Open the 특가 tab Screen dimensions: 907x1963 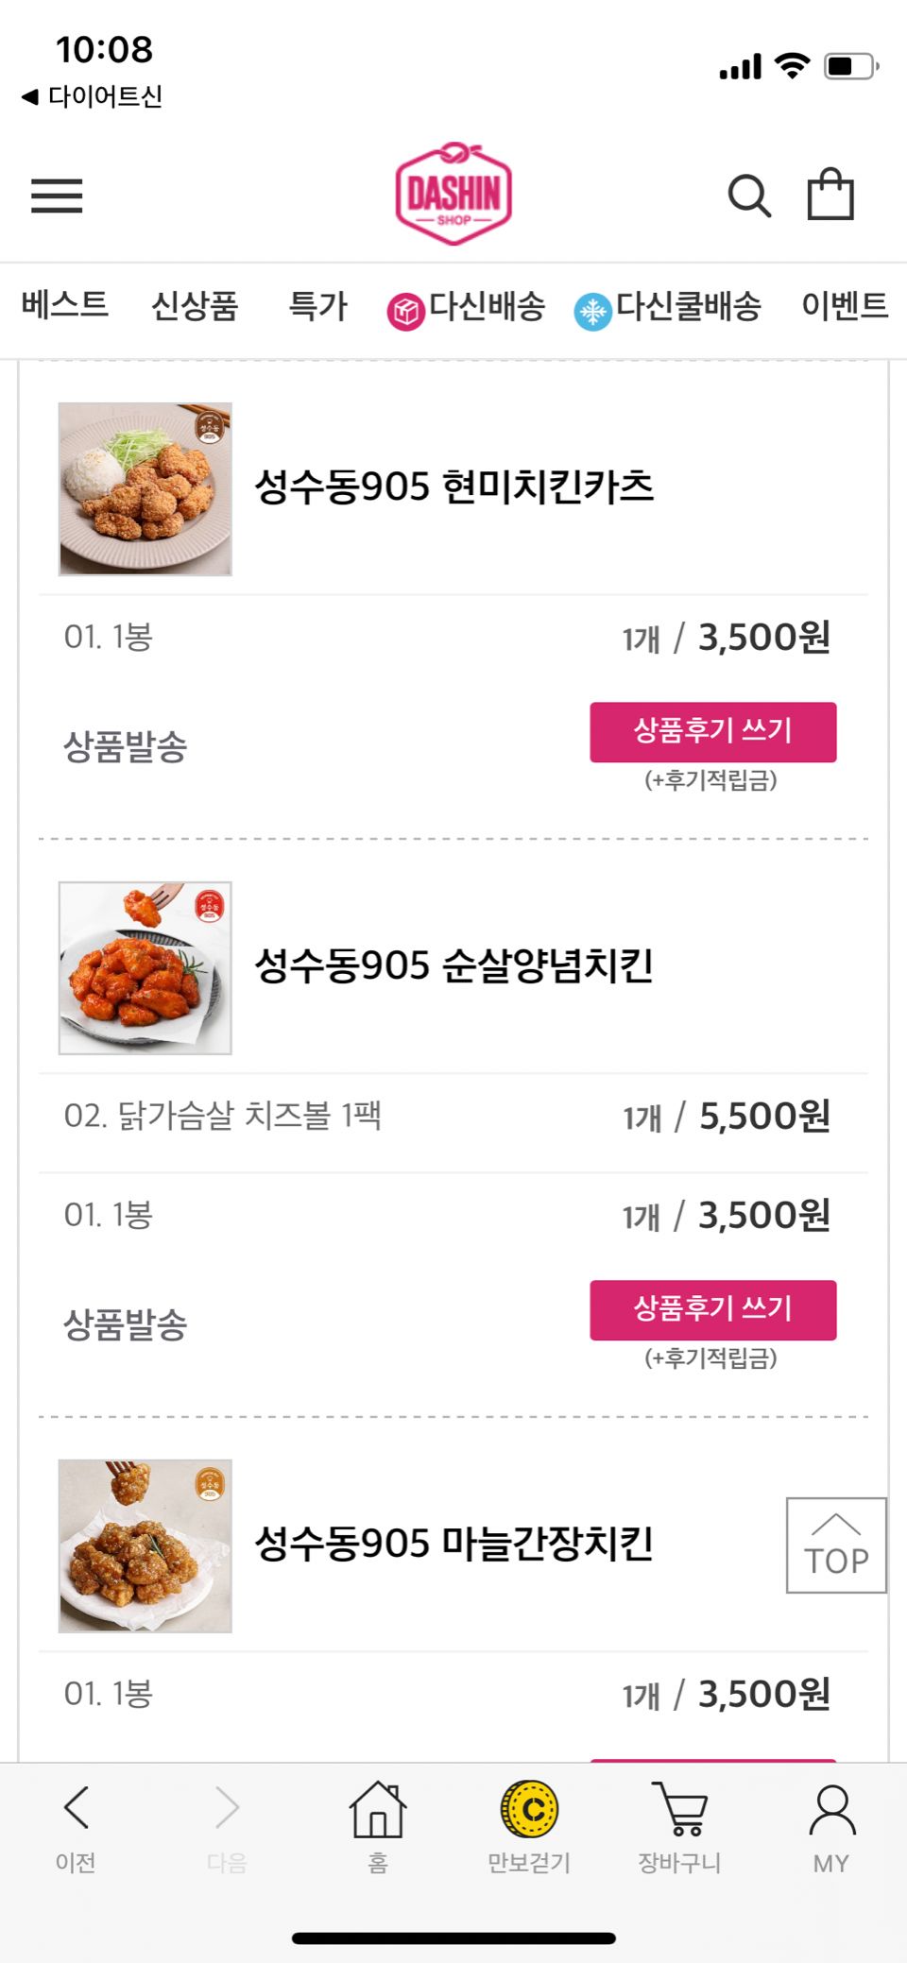pyautogui.click(x=318, y=306)
